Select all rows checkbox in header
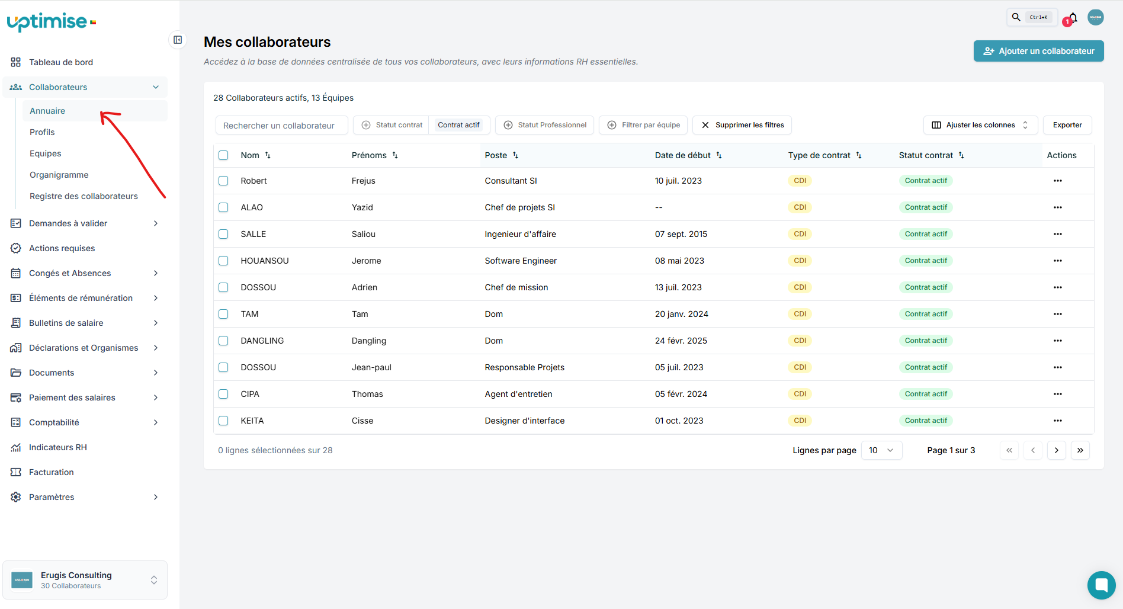Viewport: 1123px width, 609px height. click(x=223, y=155)
